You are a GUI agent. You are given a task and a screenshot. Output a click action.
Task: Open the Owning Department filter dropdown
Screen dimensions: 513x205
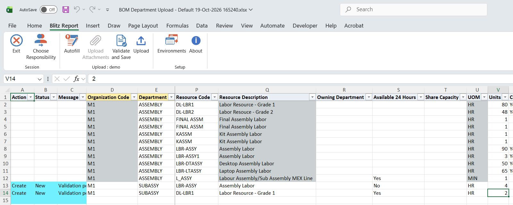(369, 97)
